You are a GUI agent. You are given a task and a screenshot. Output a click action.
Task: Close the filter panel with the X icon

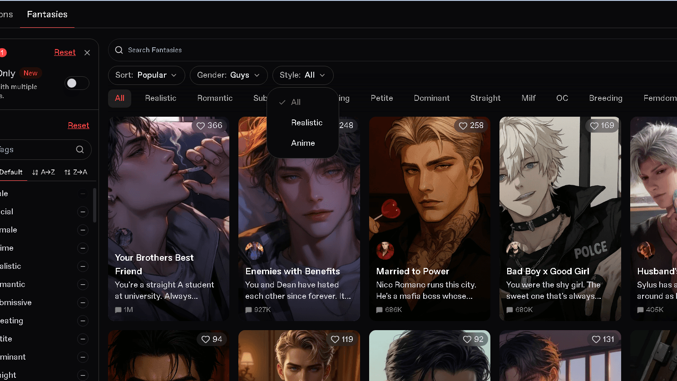(x=87, y=53)
